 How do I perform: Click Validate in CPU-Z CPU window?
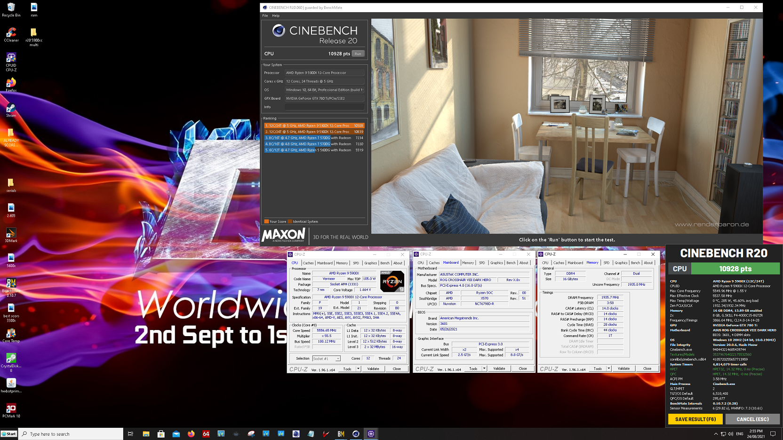click(x=373, y=369)
